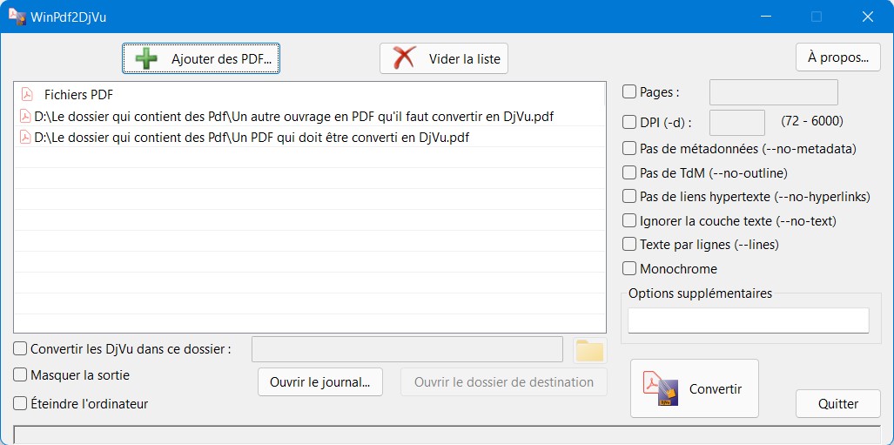Select 'Un autre ouvrage en PDF' file row
Image resolution: width=894 pixels, height=445 pixels.
tap(309, 117)
